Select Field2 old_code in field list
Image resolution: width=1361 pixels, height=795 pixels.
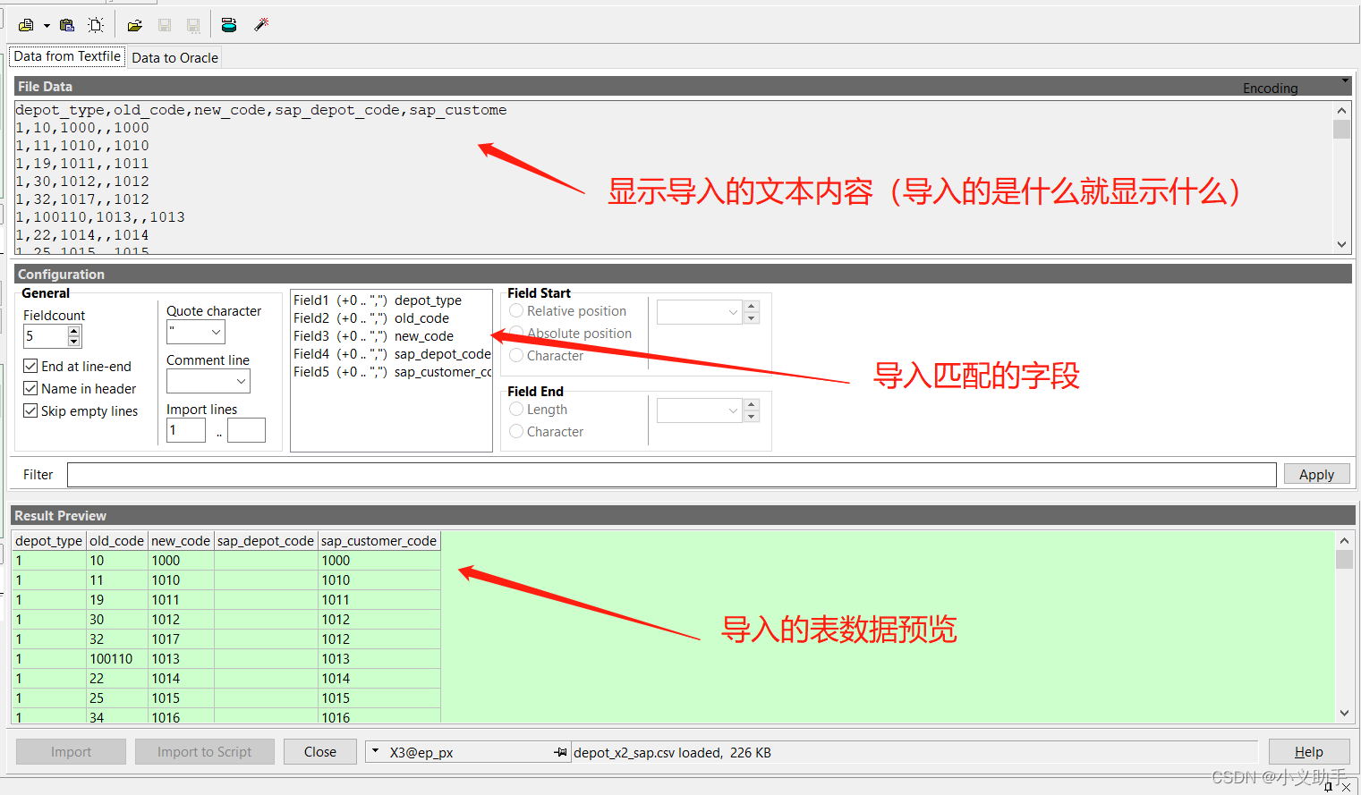pyautogui.click(x=392, y=318)
